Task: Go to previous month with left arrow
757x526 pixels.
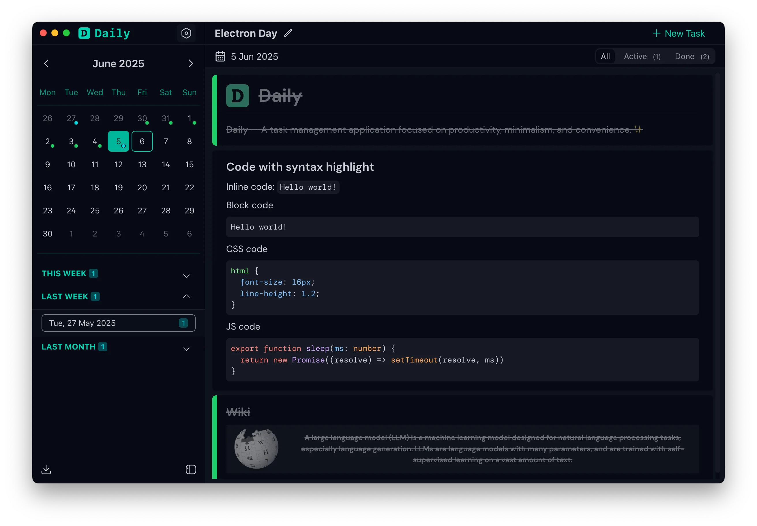Action: click(x=46, y=63)
